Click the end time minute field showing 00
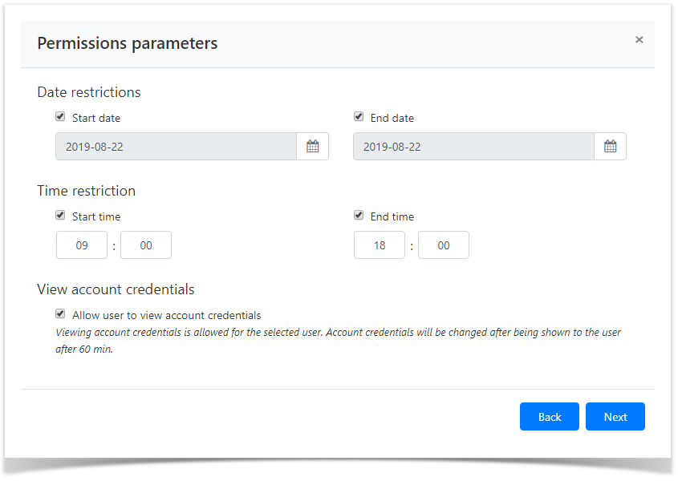This screenshot has height=481, width=682. (443, 245)
